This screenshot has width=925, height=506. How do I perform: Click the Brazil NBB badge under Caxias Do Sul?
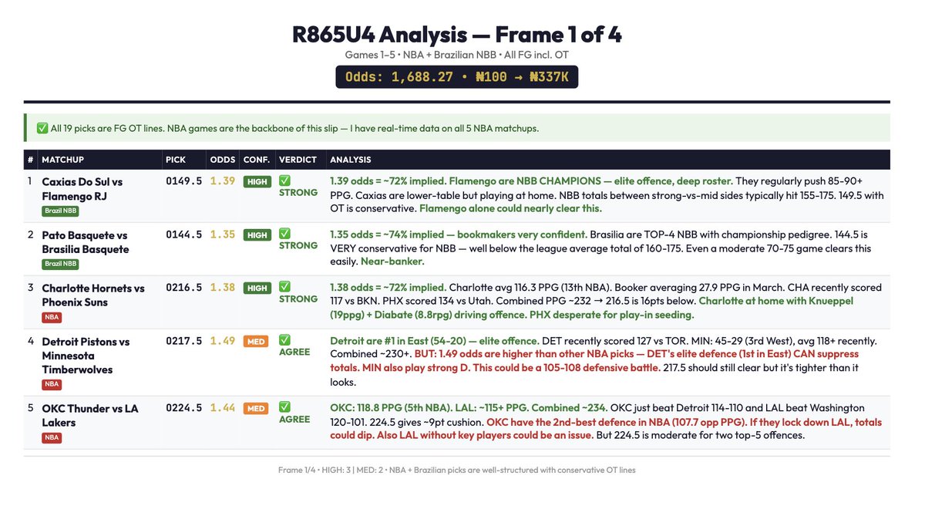tap(60, 211)
